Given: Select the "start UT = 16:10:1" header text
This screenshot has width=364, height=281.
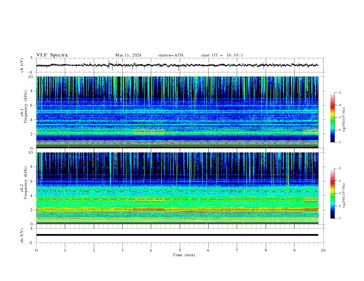Looking at the screenshot, I should [222, 55].
